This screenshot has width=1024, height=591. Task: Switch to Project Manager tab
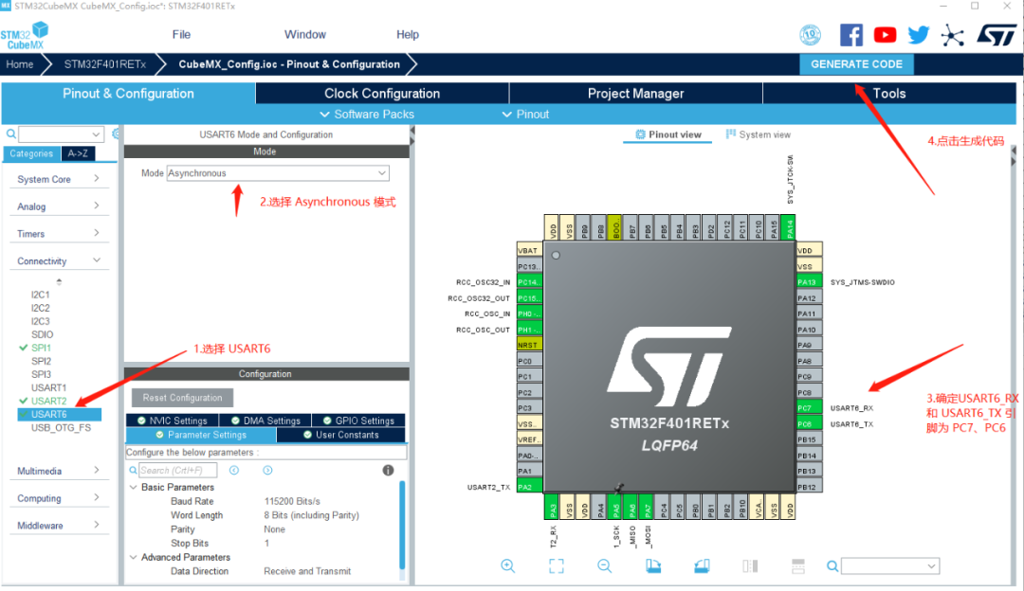[x=635, y=93]
